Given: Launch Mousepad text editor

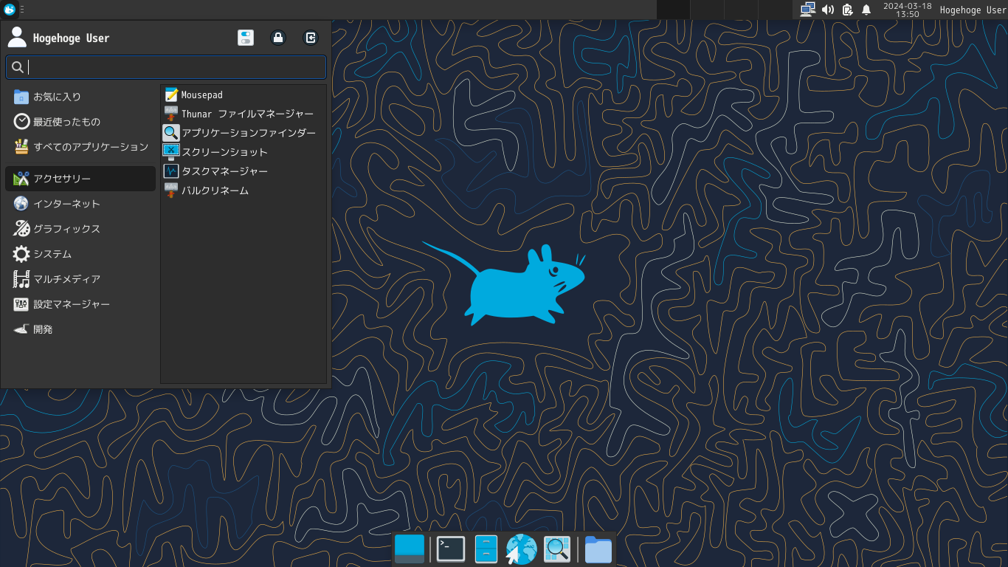Looking at the screenshot, I should coord(244,94).
